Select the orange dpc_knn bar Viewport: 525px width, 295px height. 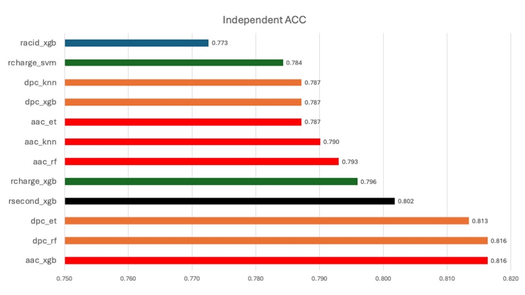tap(183, 83)
